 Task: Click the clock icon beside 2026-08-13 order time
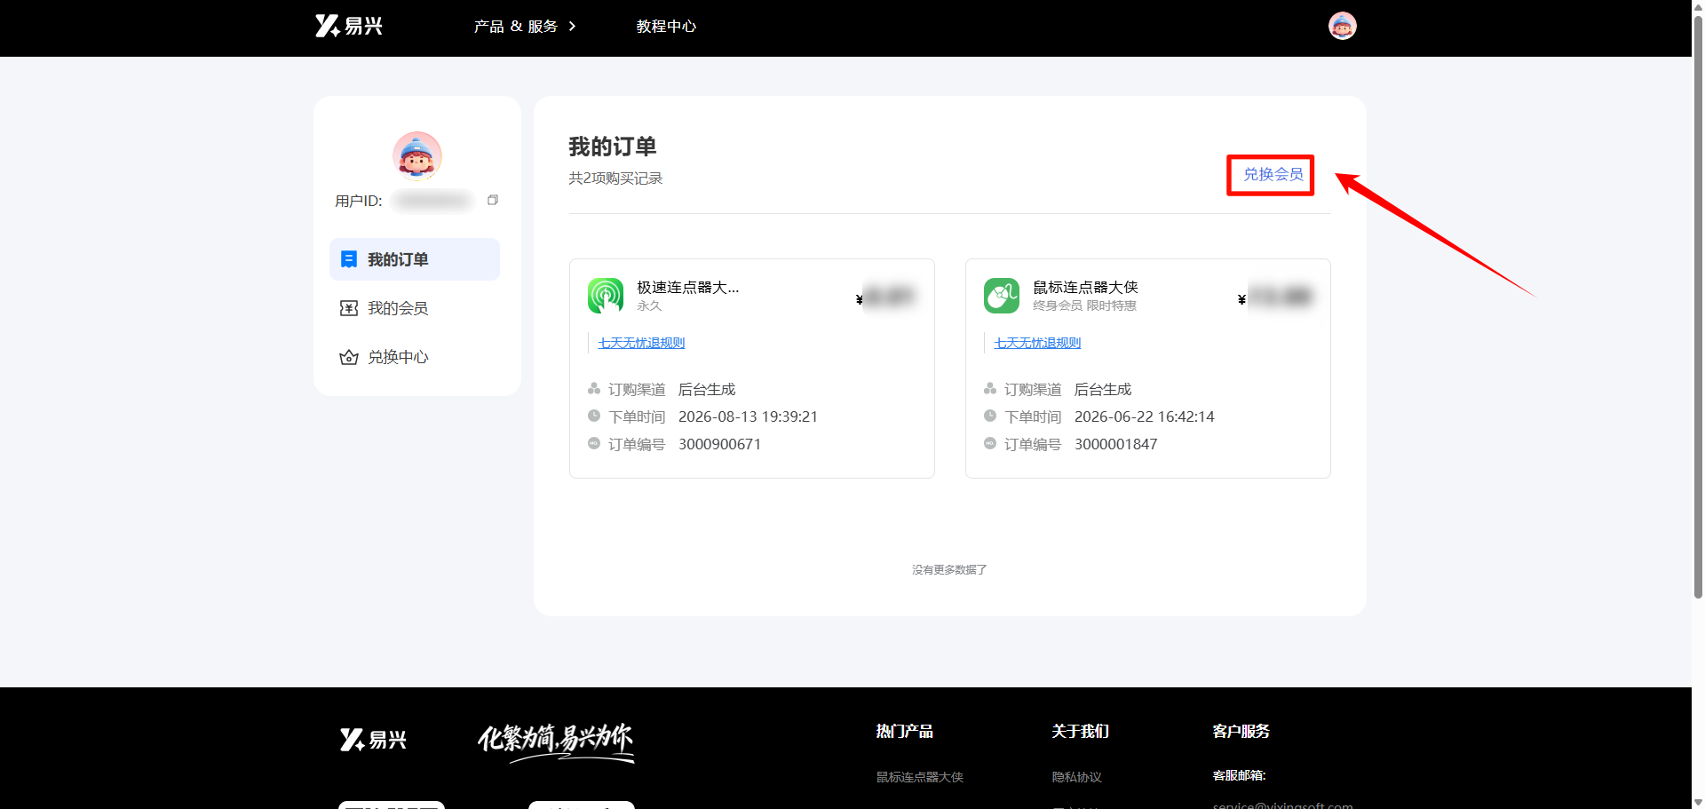[x=594, y=416]
